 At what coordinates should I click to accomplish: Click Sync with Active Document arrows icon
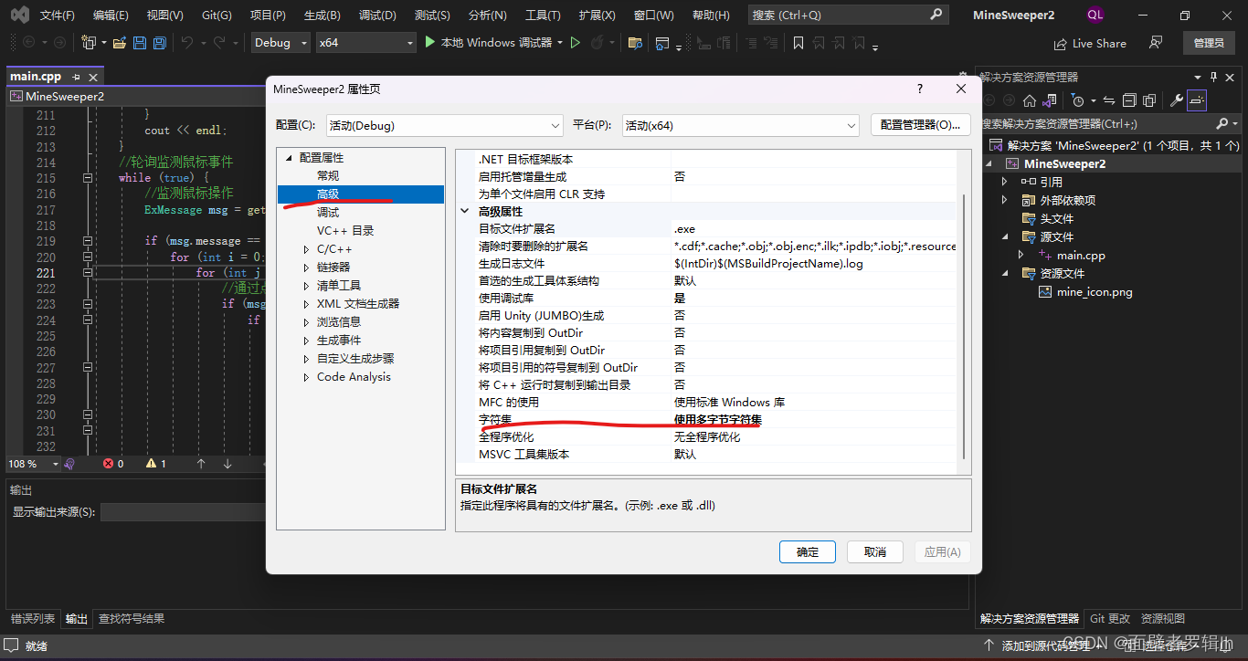pyautogui.click(x=1108, y=100)
